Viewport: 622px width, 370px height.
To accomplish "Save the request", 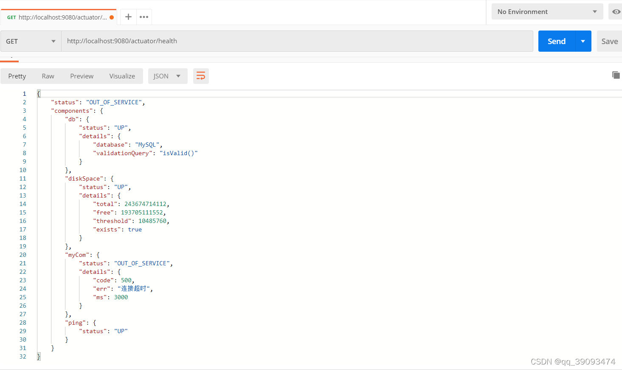I will [609, 41].
